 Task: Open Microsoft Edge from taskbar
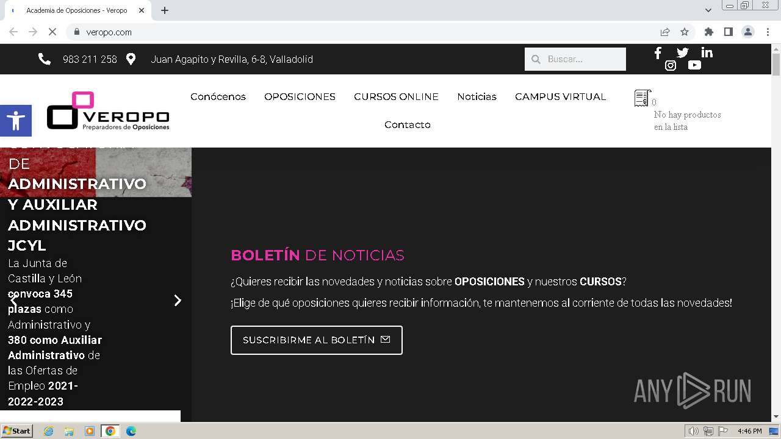click(x=131, y=431)
